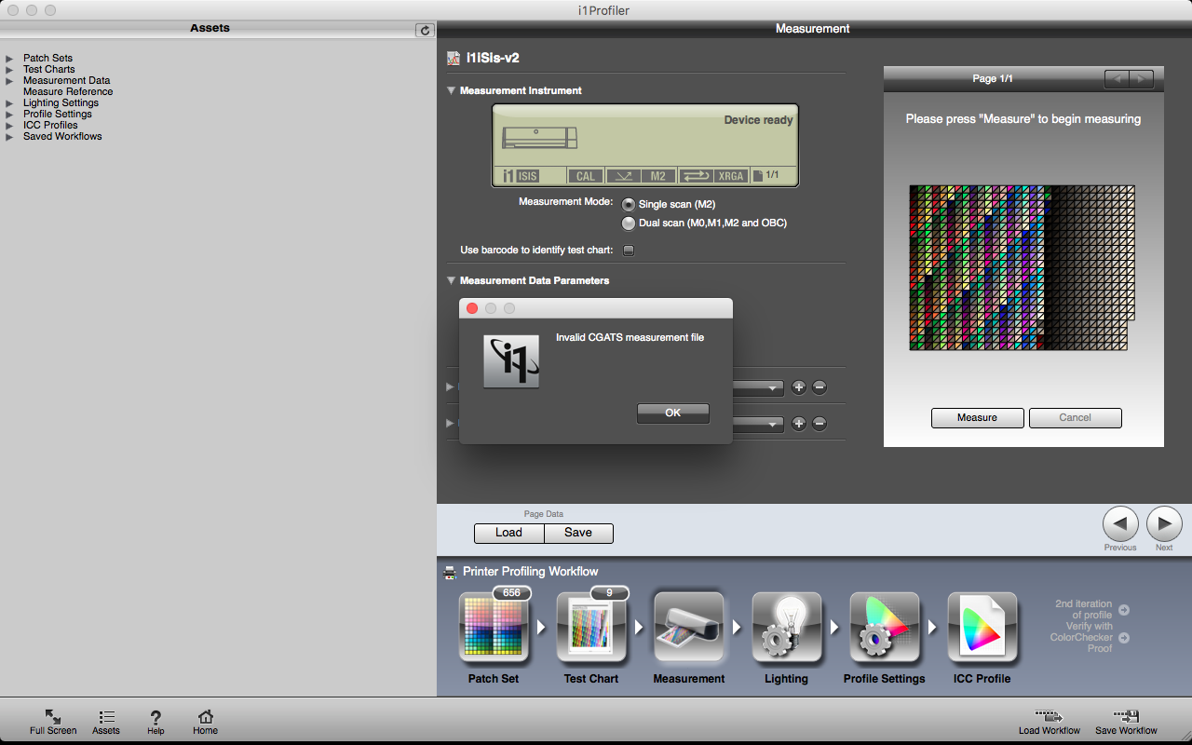The image size is (1192, 745).
Task: Open the upper parameters dropdown
Action: point(759,387)
